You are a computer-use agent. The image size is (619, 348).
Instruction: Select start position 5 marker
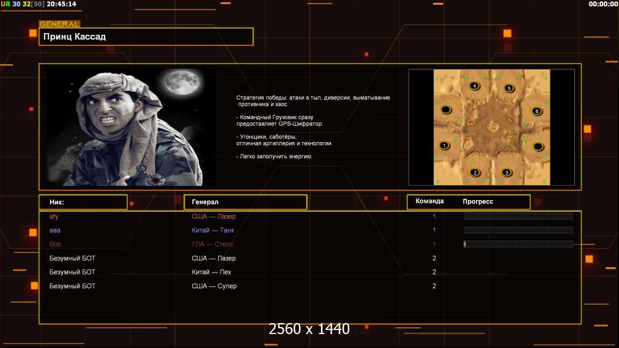509,88
